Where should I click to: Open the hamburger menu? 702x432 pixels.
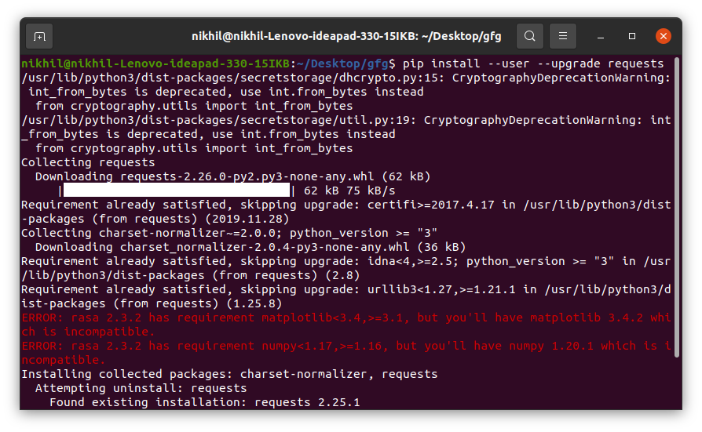point(563,36)
